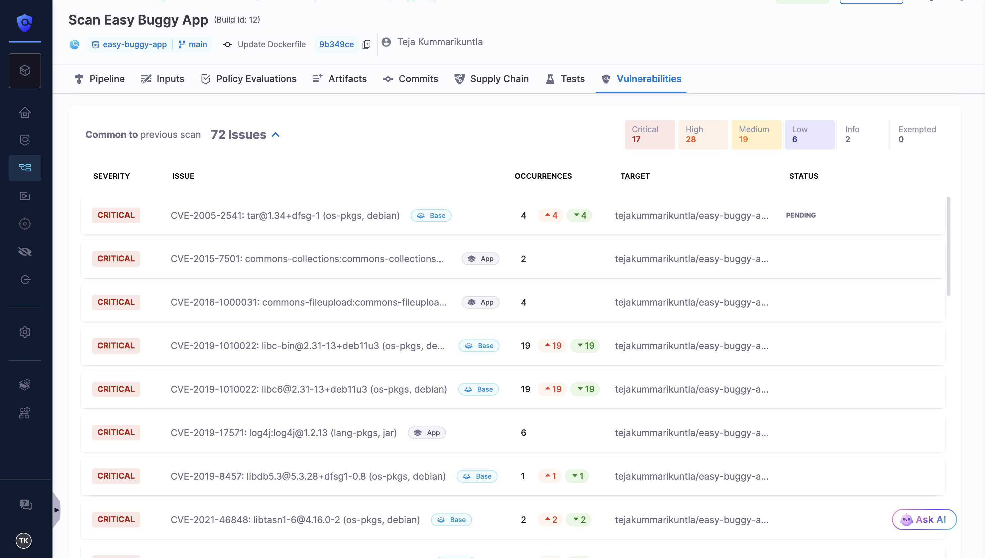Expand the left sidebar panel arrow
The image size is (985, 558).
[57, 510]
